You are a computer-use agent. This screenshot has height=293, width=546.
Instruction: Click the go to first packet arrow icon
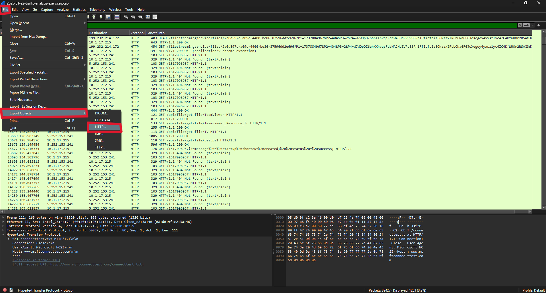tap(94, 17)
